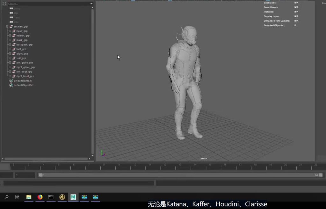Open the outliner search options dropdown
326x209 pixels.
click(91, 4)
